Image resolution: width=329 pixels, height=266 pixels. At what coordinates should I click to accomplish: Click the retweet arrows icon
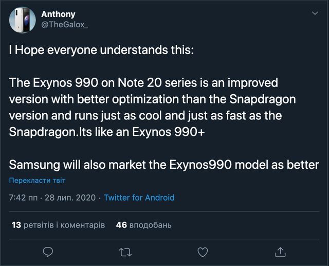pos(125,252)
